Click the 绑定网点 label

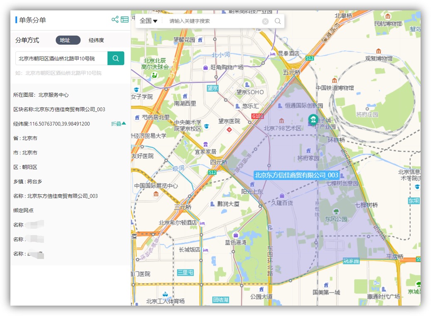tap(23, 210)
